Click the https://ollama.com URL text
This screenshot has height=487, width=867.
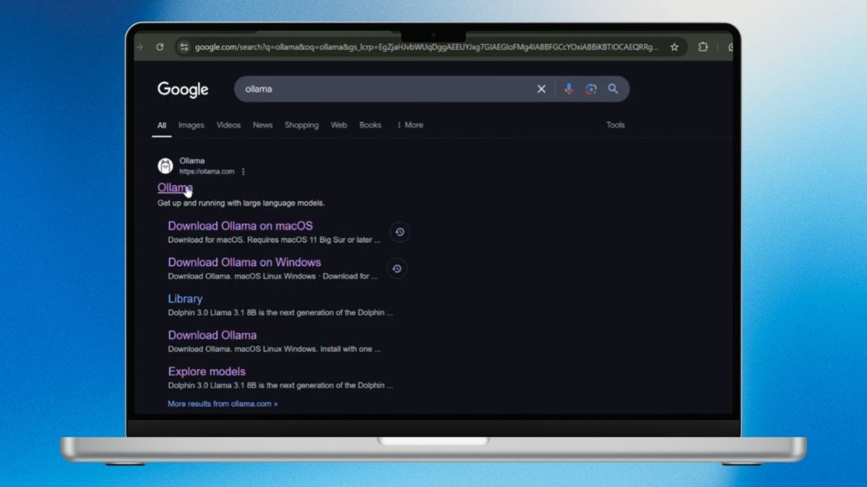click(207, 172)
